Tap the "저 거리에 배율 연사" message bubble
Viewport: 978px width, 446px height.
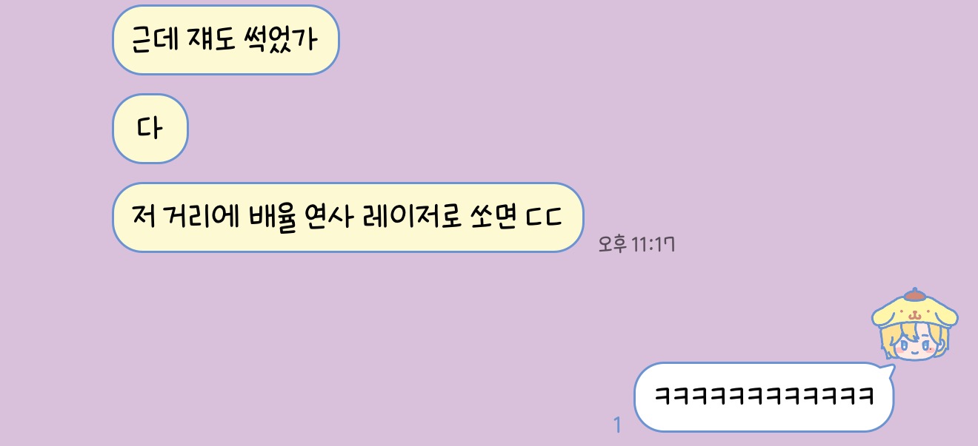[x=347, y=217]
